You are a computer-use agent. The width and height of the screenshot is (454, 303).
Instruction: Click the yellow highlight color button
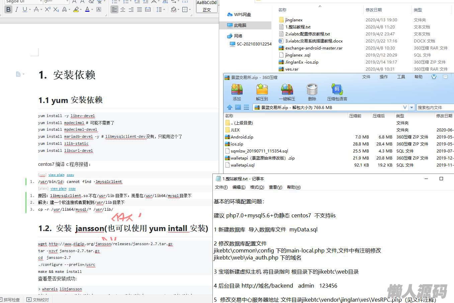[76, 10]
